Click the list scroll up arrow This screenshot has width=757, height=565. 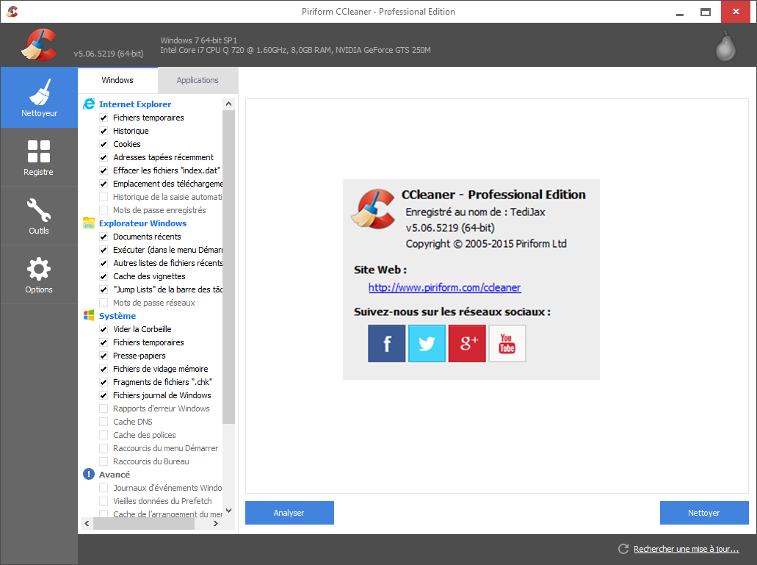pyautogui.click(x=229, y=104)
